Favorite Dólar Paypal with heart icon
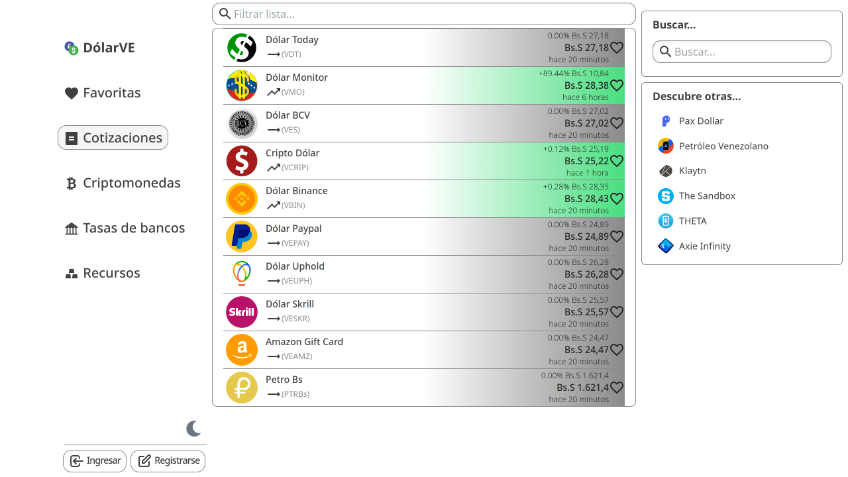The image size is (848, 477). [617, 237]
